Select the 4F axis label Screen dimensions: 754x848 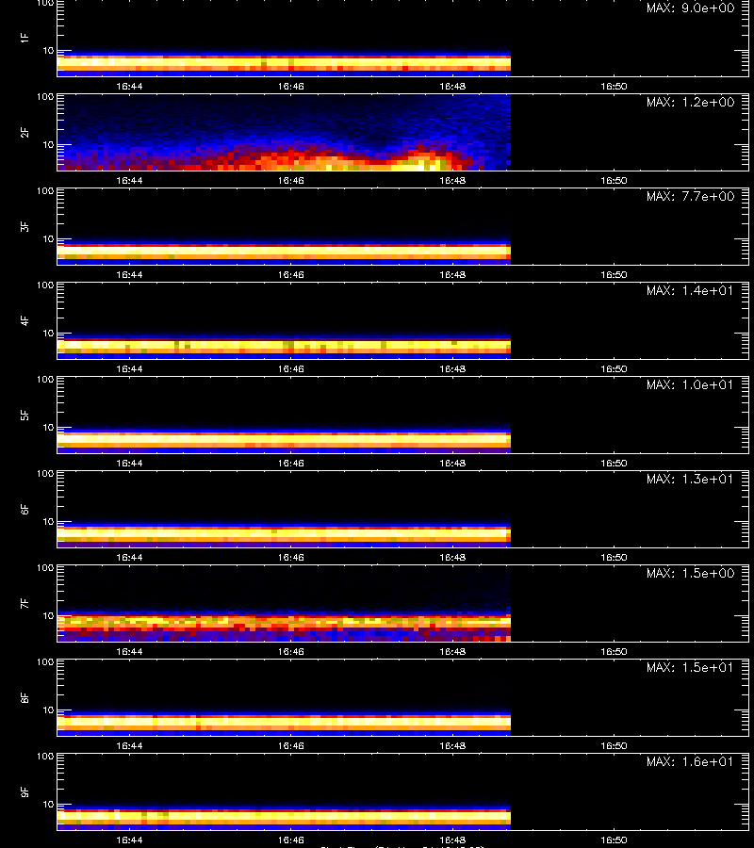point(25,320)
